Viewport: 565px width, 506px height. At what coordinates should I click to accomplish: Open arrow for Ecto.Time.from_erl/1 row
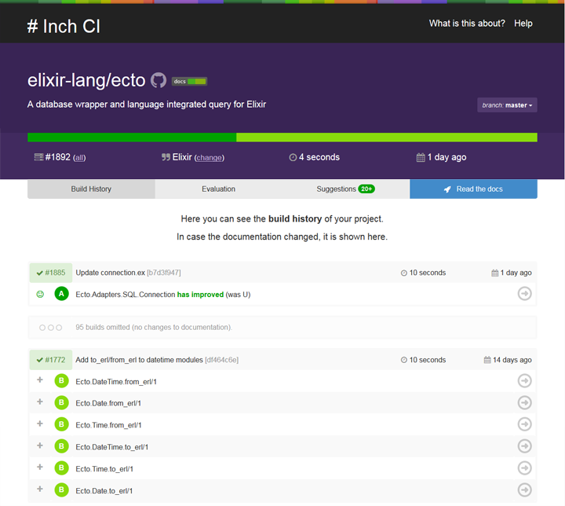tap(525, 424)
